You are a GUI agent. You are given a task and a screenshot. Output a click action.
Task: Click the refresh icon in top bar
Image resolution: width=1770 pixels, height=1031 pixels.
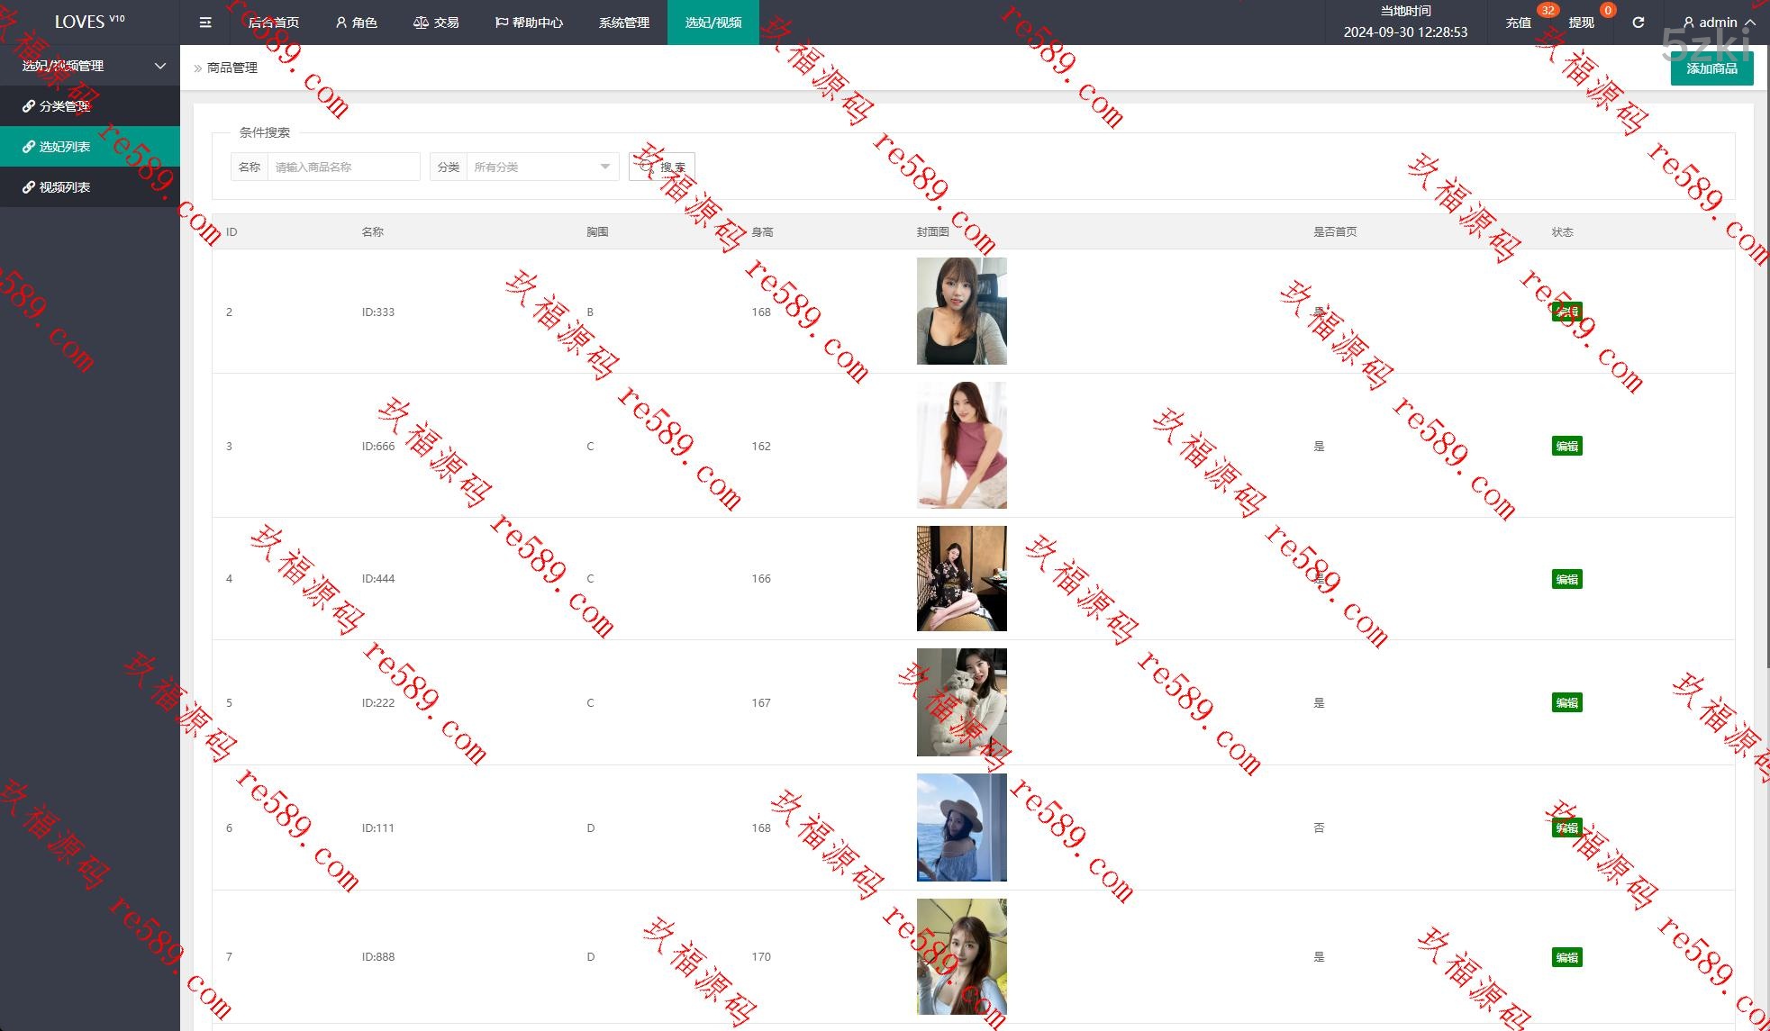coord(1638,23)
